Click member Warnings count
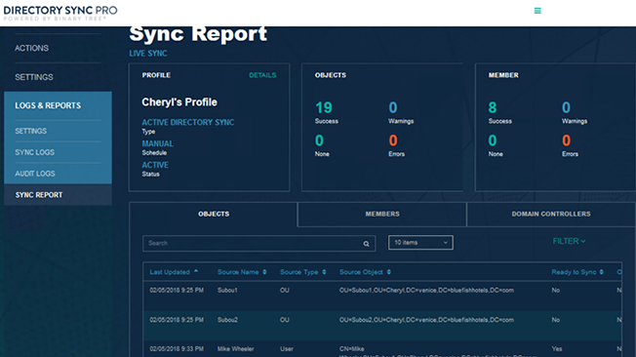 coord(566,108)
